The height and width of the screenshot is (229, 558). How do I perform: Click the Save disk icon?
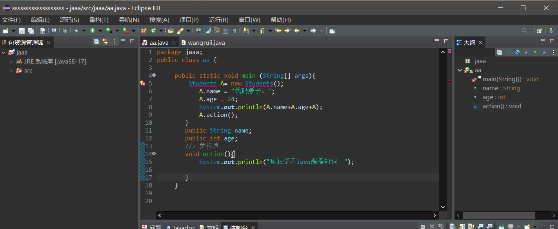click(22, 31)
